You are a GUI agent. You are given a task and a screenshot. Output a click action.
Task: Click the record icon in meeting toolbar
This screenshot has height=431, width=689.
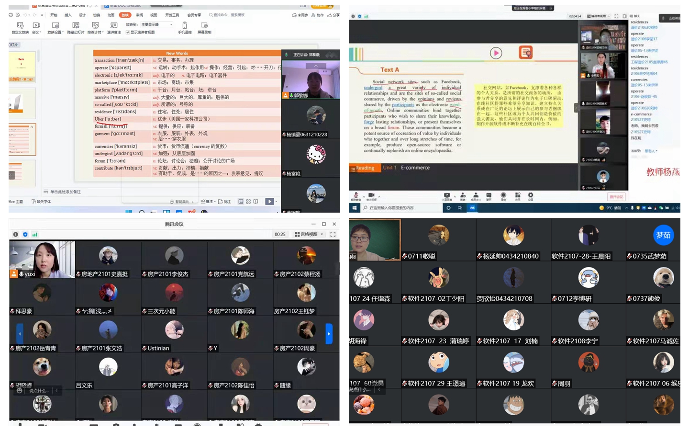pos(503,195)
